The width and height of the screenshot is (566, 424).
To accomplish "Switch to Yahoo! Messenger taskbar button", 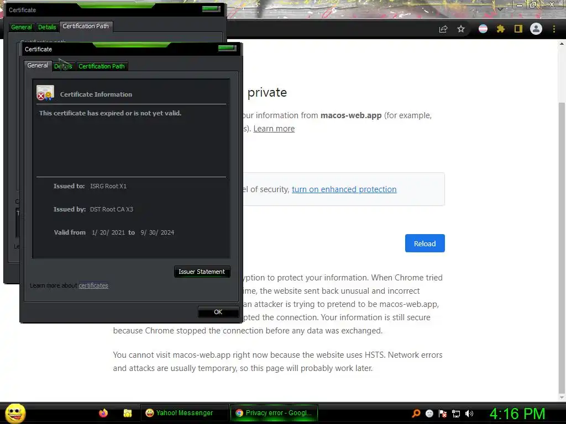I will click(185, 413).
